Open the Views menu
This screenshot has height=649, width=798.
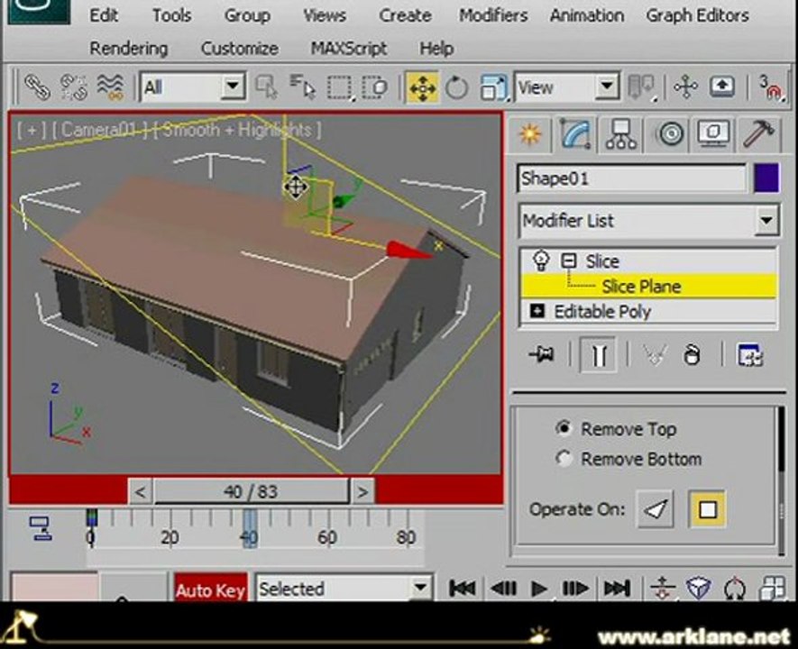click(325, 15)
